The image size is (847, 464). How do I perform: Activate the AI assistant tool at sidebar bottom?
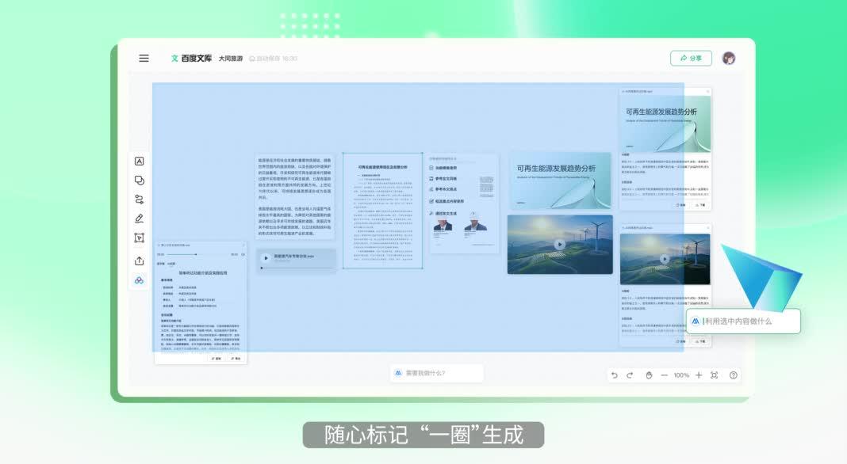(139, 280)
